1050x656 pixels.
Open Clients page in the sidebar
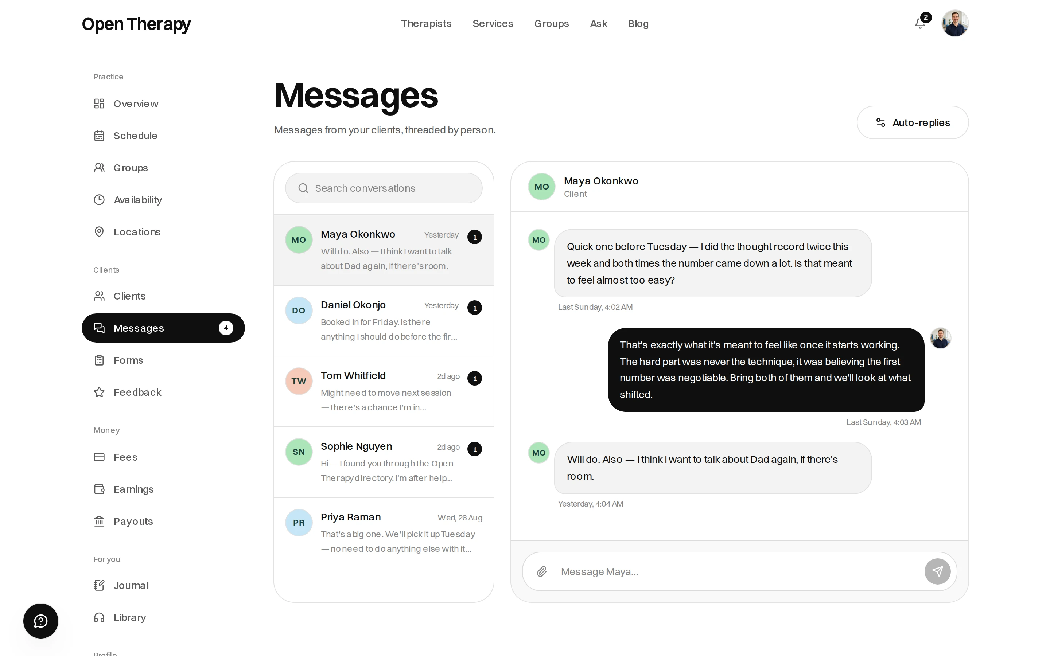point(163,296)
